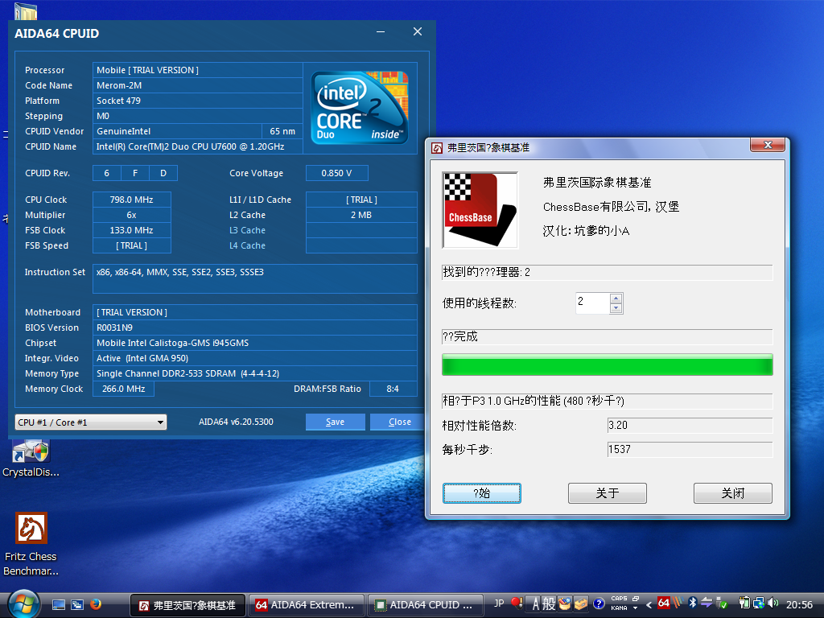Click the IME conversion mode 般 icon

pyautogui.click(x=549, y=604)
